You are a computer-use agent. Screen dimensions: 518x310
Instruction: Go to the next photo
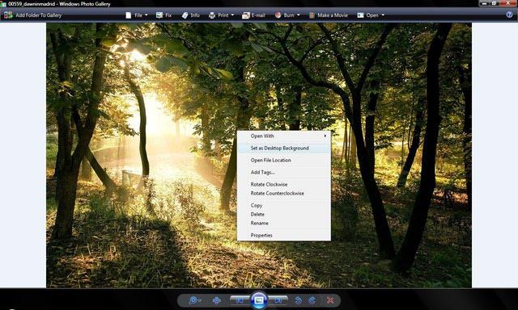[x=278, y=300]
